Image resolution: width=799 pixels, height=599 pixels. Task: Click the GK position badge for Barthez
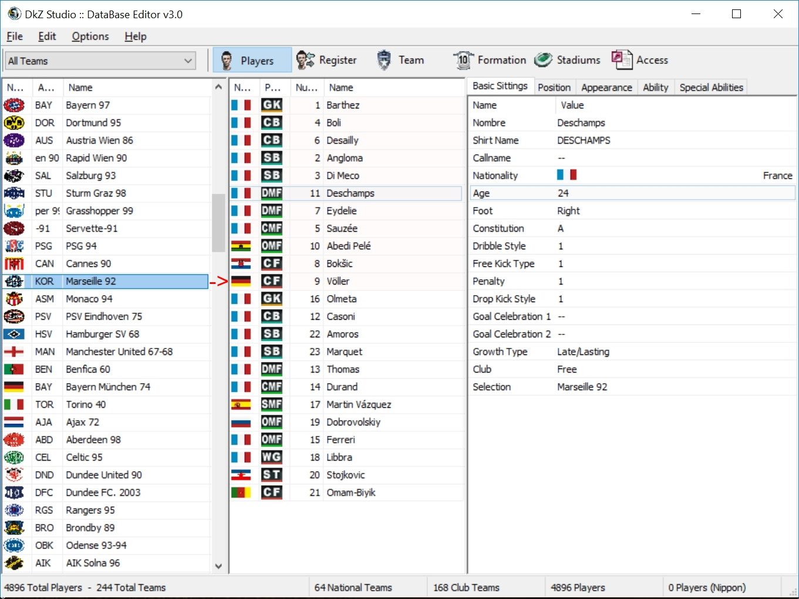coord(272,105)
